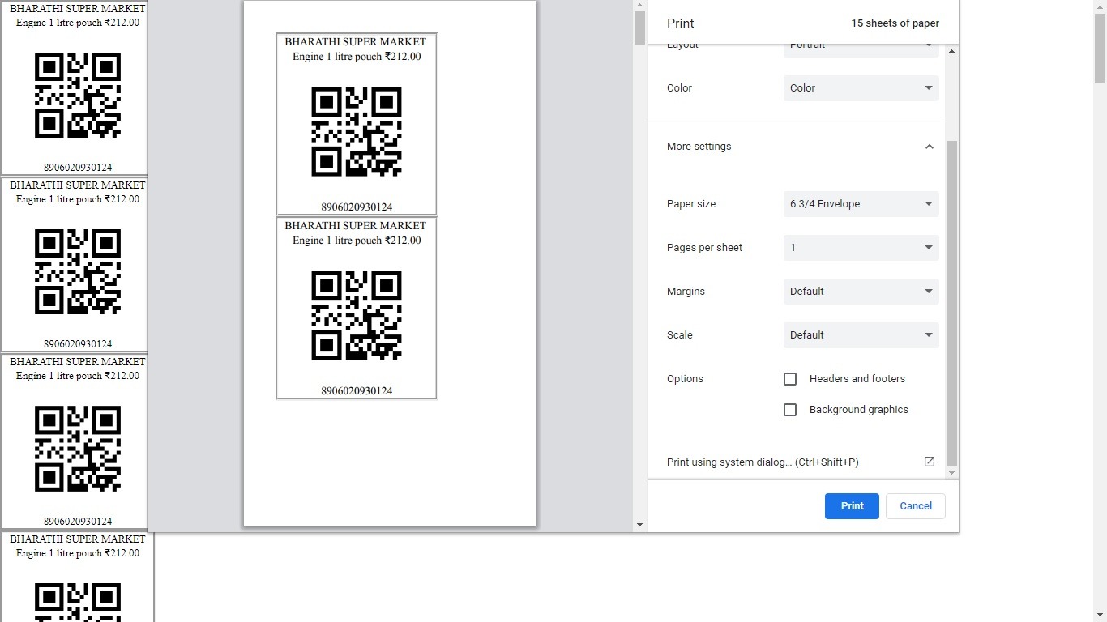The height and width of the screenshot is (622, 1107).
Task: Click the QR code in second preview label
Action: [357, 315]
